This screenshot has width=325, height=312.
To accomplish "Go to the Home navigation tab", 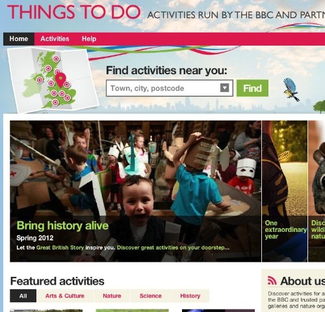I will (19, 39).
